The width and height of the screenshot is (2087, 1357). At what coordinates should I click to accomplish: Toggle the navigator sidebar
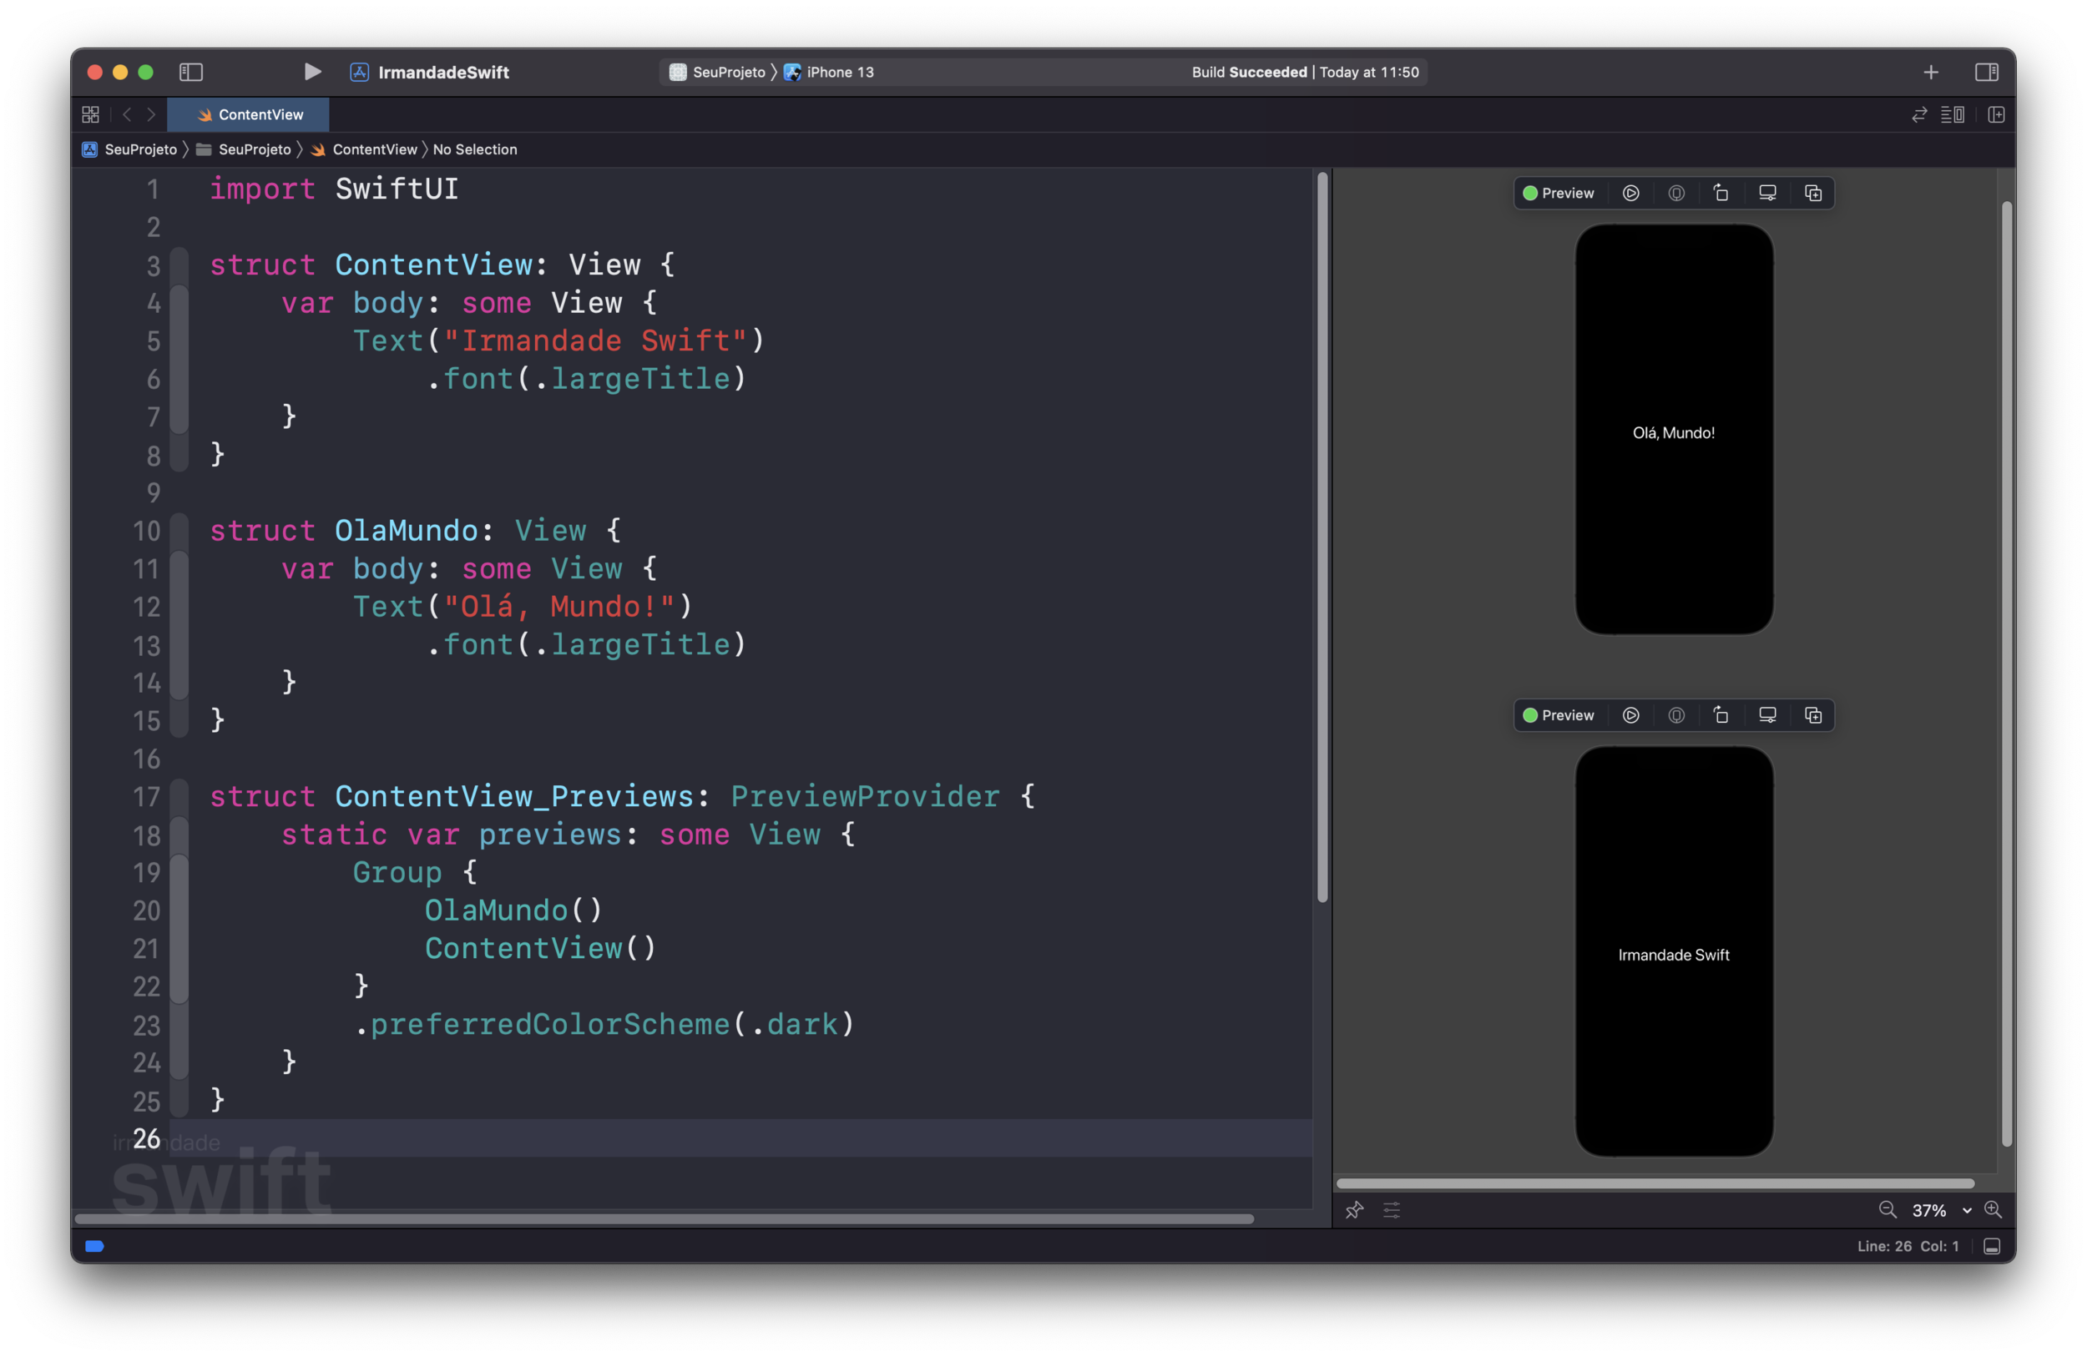(x=191, y=72)
